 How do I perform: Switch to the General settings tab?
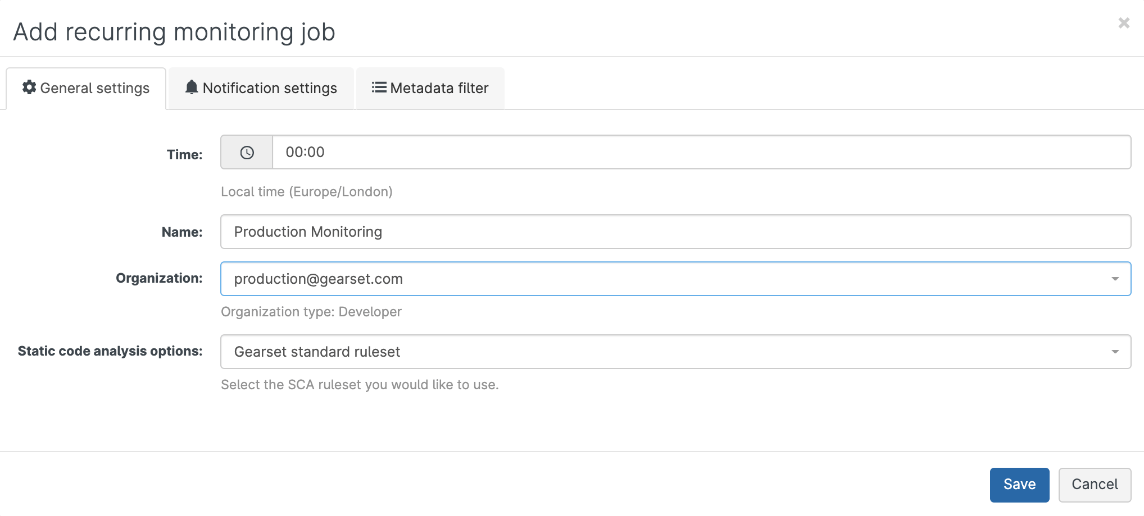pyautogui.click(x=87, y=89)
